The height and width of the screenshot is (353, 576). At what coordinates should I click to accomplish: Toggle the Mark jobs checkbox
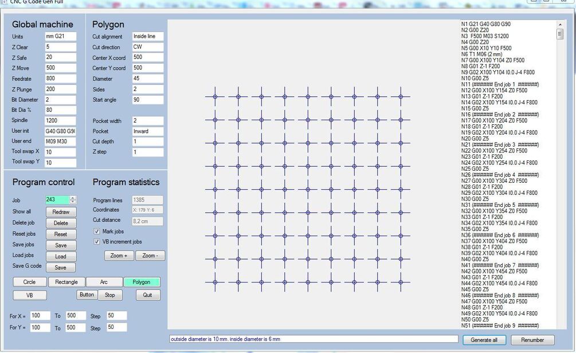pyautogui.click(x=97, y=232)
